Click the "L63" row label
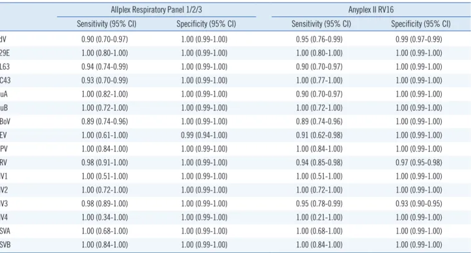This screenshot has height=253, width=471. click(5, 67)
